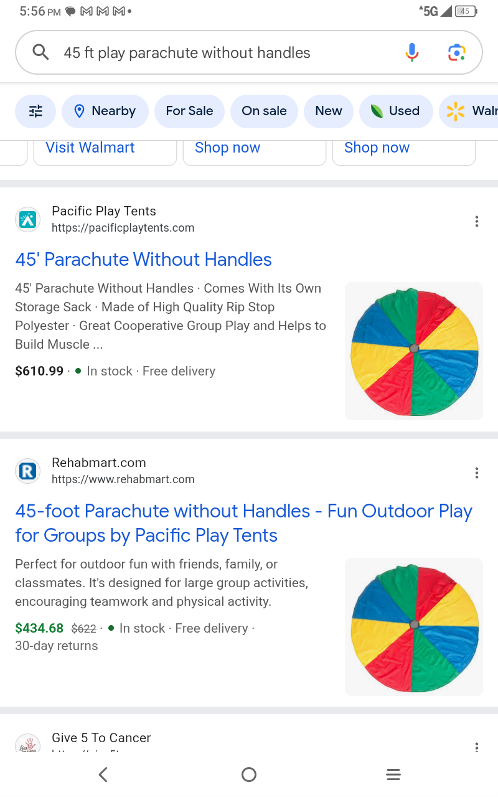The height and width of the screenshot is (797, 498).
Task: Open the 45' Parachute Without Handles link
Action: tap(143, 260)
